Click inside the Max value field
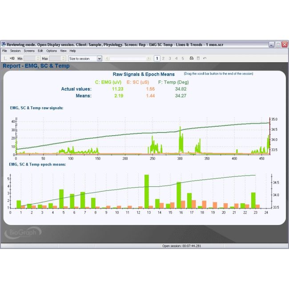This screenshot has width=289, height=289. [55, 59]
